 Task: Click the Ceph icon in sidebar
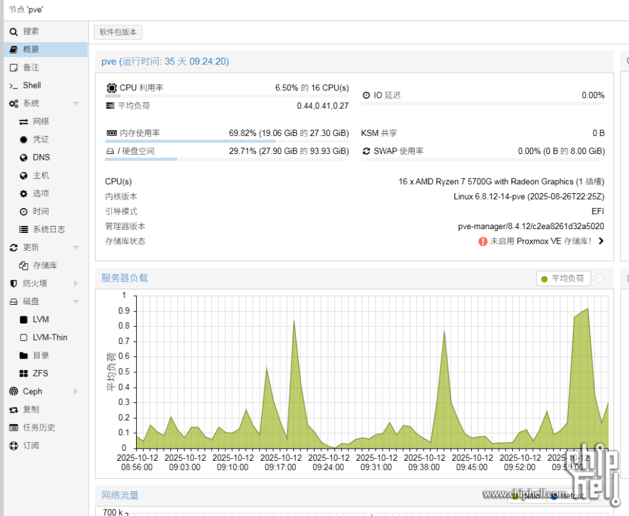tap(13, 391)
